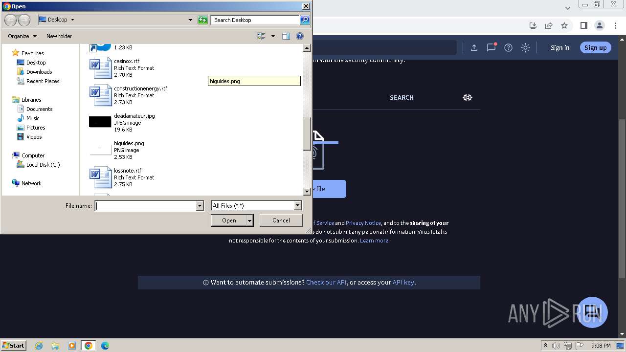Click the Start button
The height and width of the screenshot is (352, 626).
pos(14,345)
